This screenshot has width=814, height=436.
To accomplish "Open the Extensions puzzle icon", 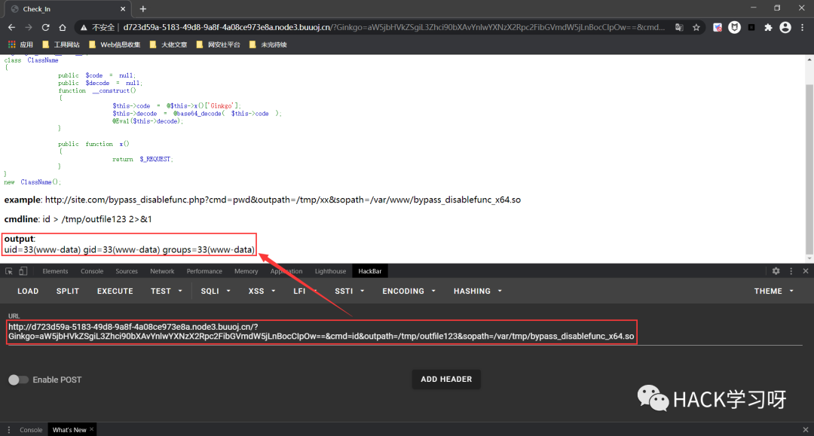I will point(768,27).
